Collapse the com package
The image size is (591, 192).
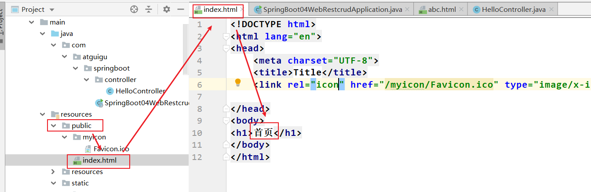(53, 45)
